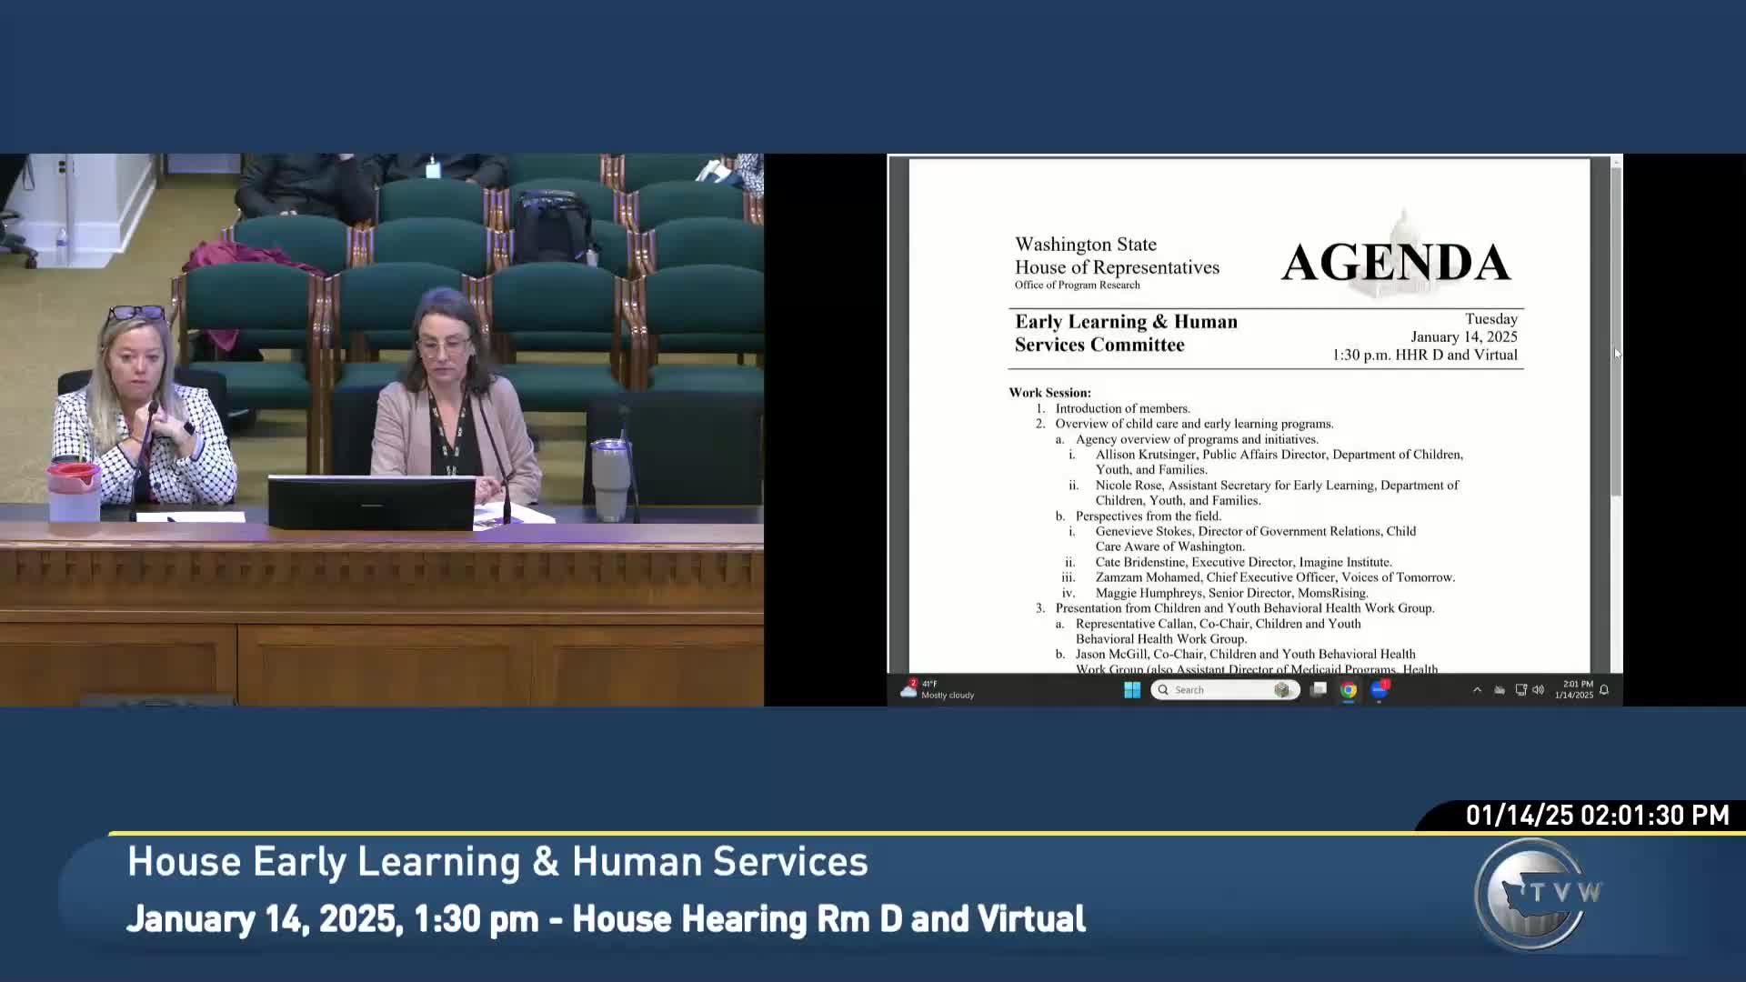Click Early Learning & Human Services Committee title
The image size is (1746, 982).
[1126, 333]
